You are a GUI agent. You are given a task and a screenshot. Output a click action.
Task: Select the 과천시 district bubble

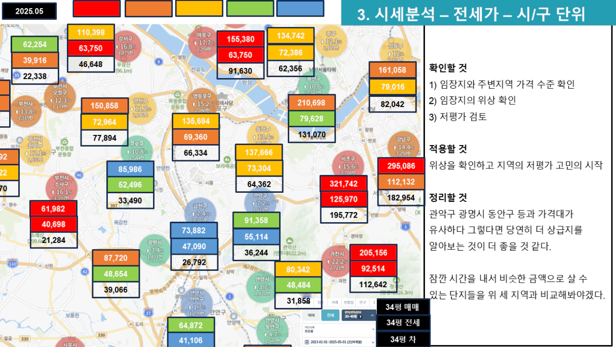click(336, 261)
